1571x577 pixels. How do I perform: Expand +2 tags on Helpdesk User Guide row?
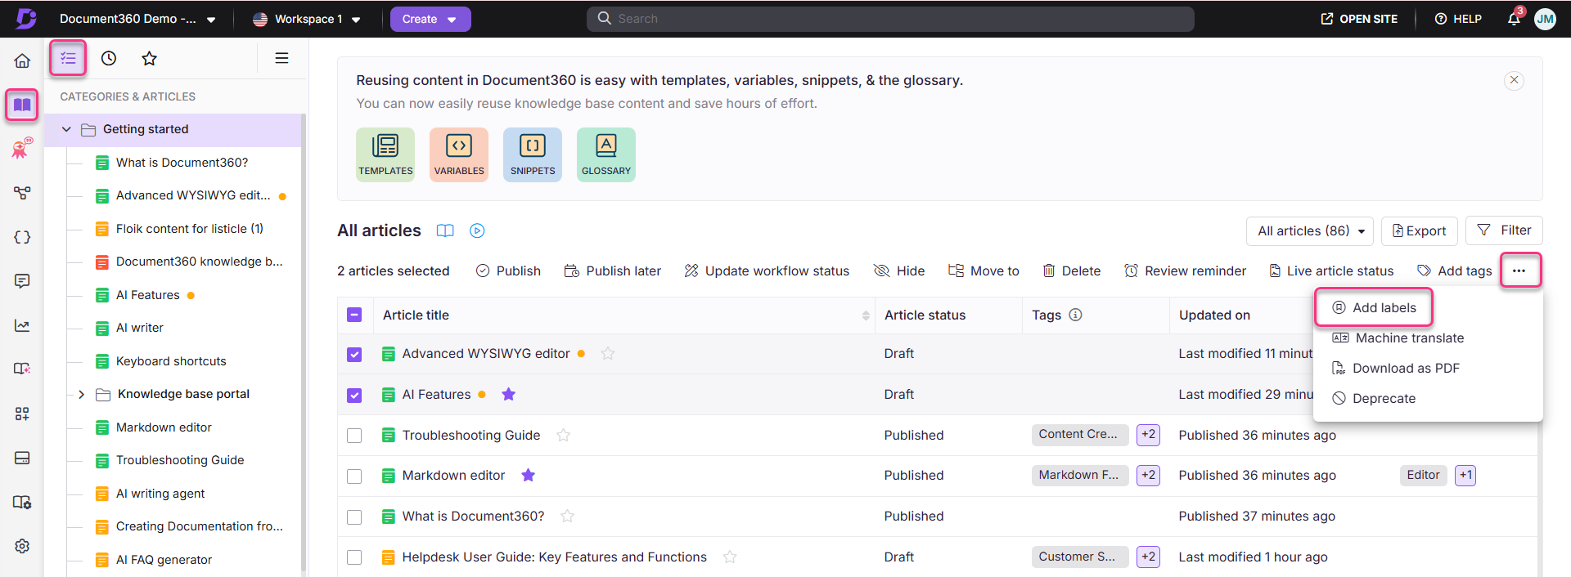pos(1149,557)
